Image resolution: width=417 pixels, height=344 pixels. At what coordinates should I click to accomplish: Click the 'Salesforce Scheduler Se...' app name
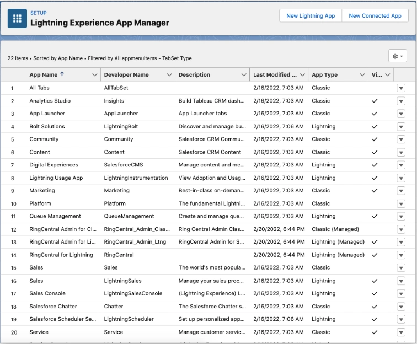[x=63, y=319]
